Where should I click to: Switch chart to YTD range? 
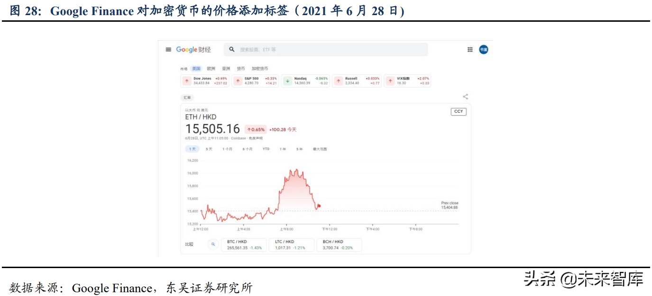(x=266, y=149)
